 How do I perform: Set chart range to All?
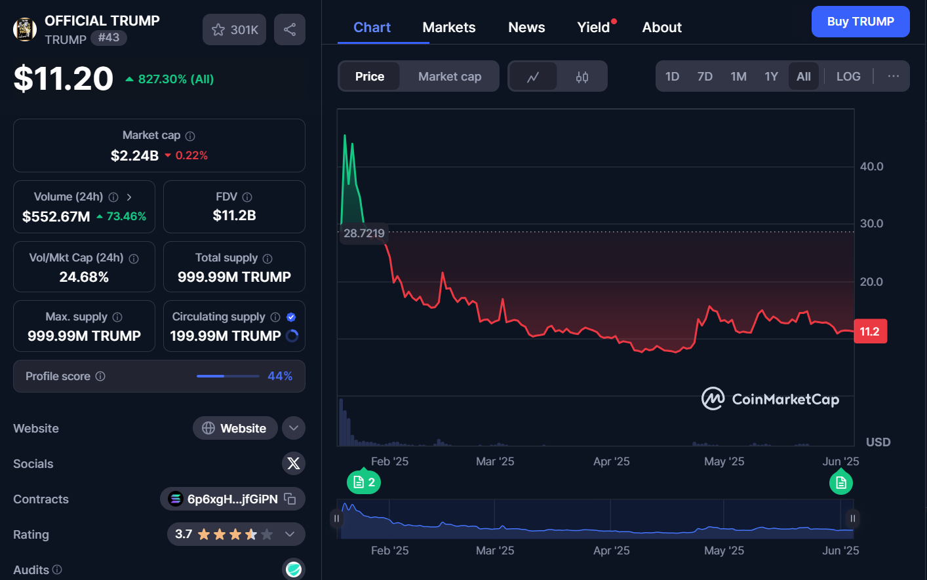click(804, 77)
